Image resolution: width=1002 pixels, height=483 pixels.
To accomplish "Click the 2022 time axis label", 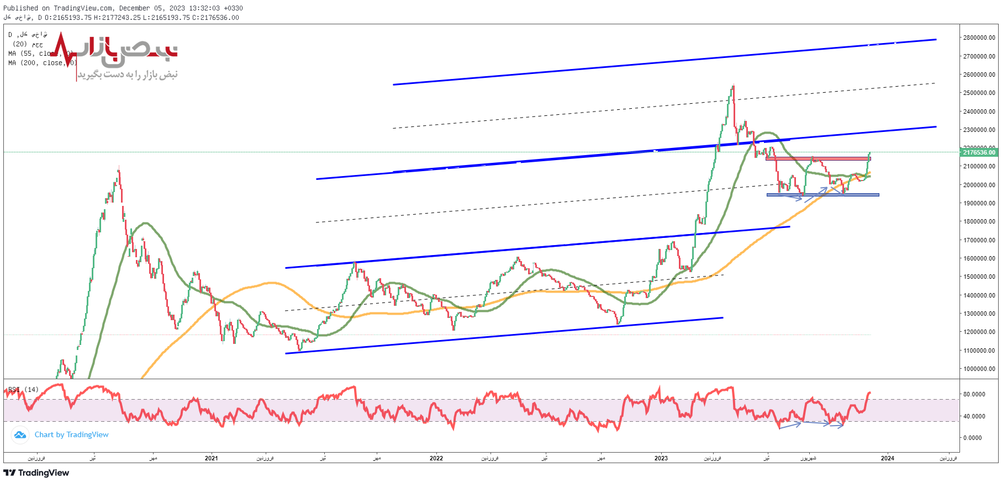I will pos(436,458).
